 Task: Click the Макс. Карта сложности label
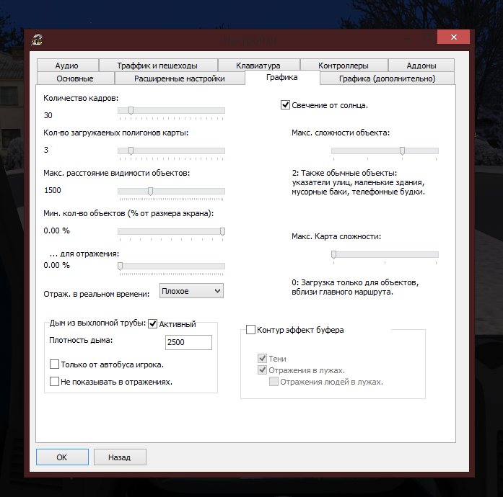point(336,236)
